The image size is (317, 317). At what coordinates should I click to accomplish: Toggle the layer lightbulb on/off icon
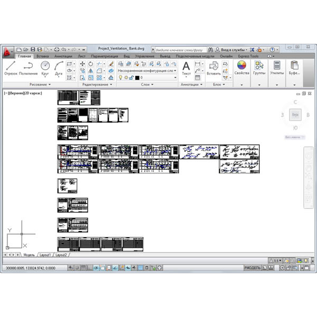120,78
